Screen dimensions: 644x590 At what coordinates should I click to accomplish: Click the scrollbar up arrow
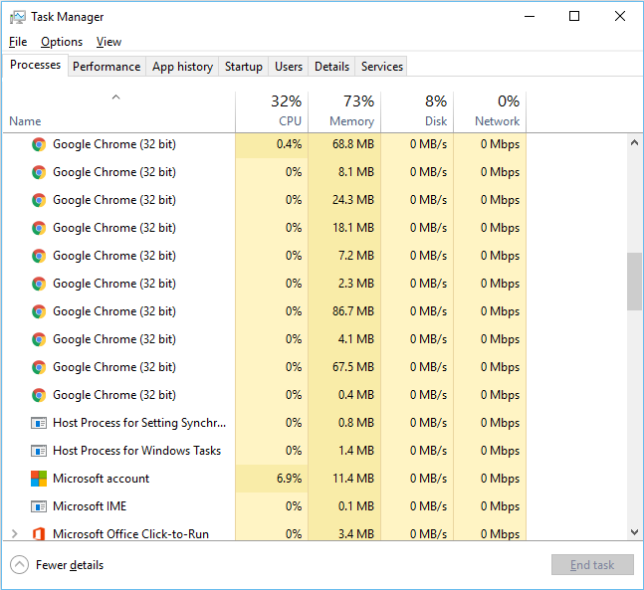635,142
